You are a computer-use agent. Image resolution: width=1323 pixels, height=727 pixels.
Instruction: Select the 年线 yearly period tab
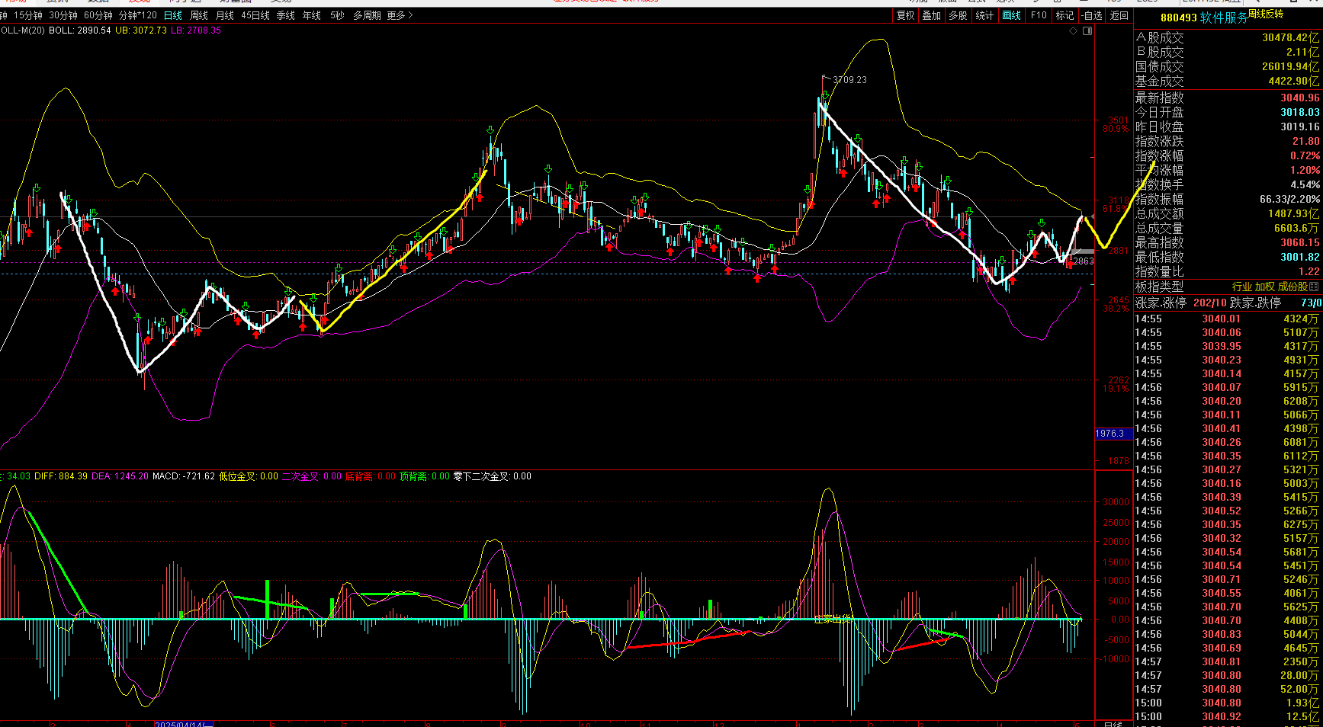point(312,15)
